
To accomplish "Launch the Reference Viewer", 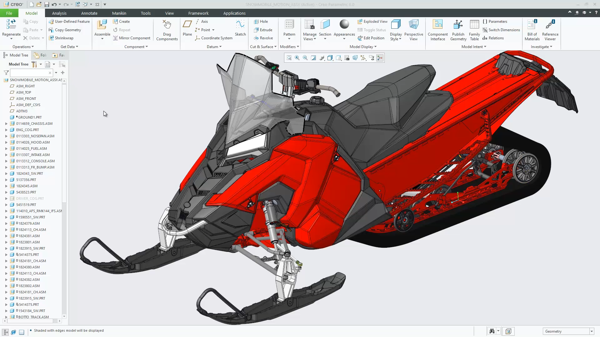I will tap(550, 30).
